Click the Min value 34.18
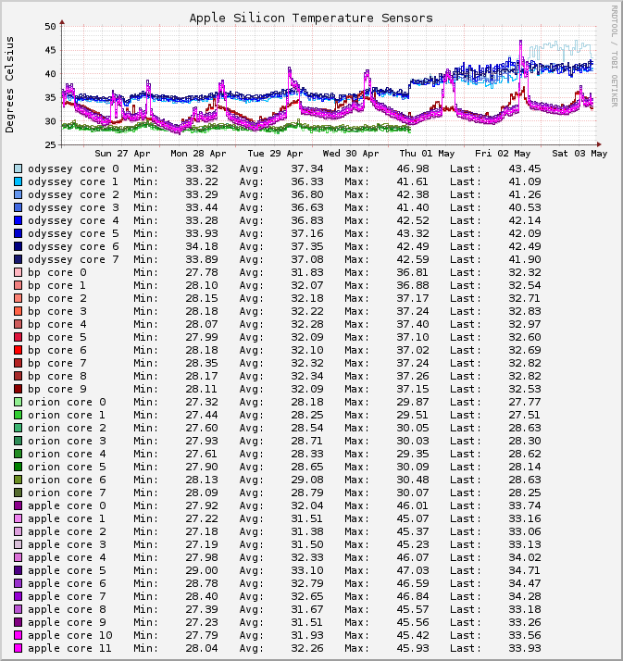 [x=202, y=246]
